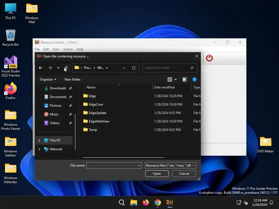Click the magnifier icon in the search box
Image resolution: width=279 pixels, height=209 pixels.
coord(192,68)
